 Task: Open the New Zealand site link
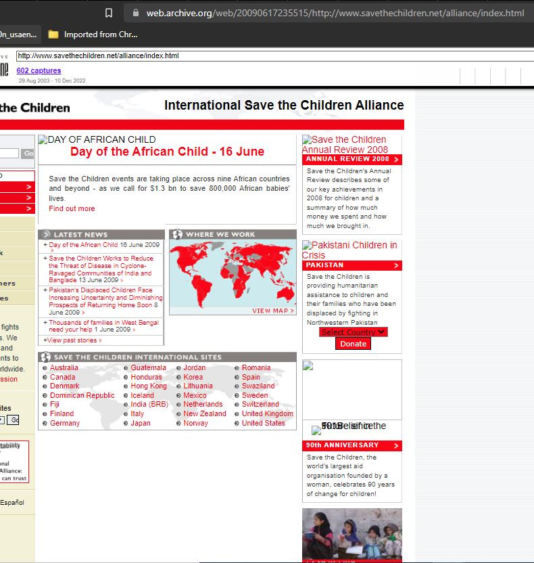pyautogui.click(x=204, y=413)
